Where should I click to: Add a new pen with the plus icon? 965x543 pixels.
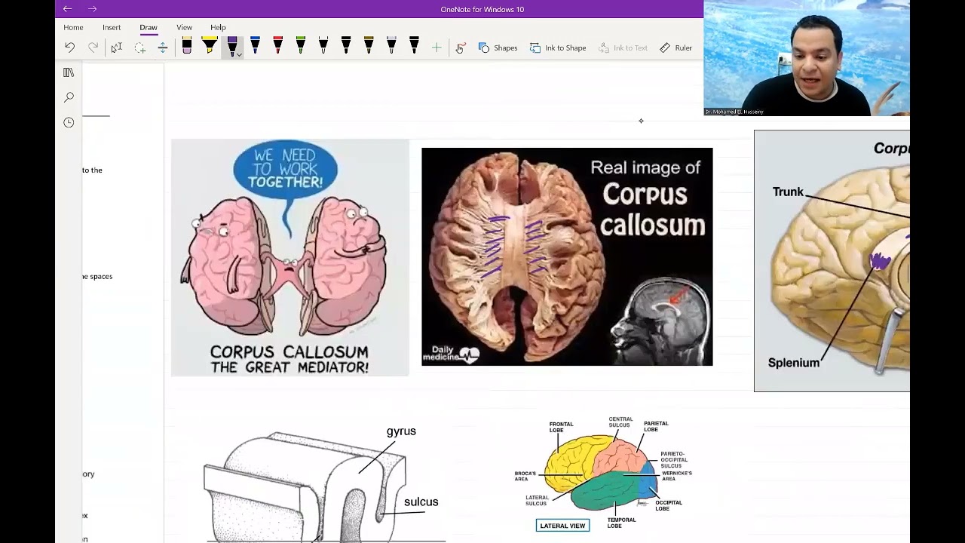point(437,48)
